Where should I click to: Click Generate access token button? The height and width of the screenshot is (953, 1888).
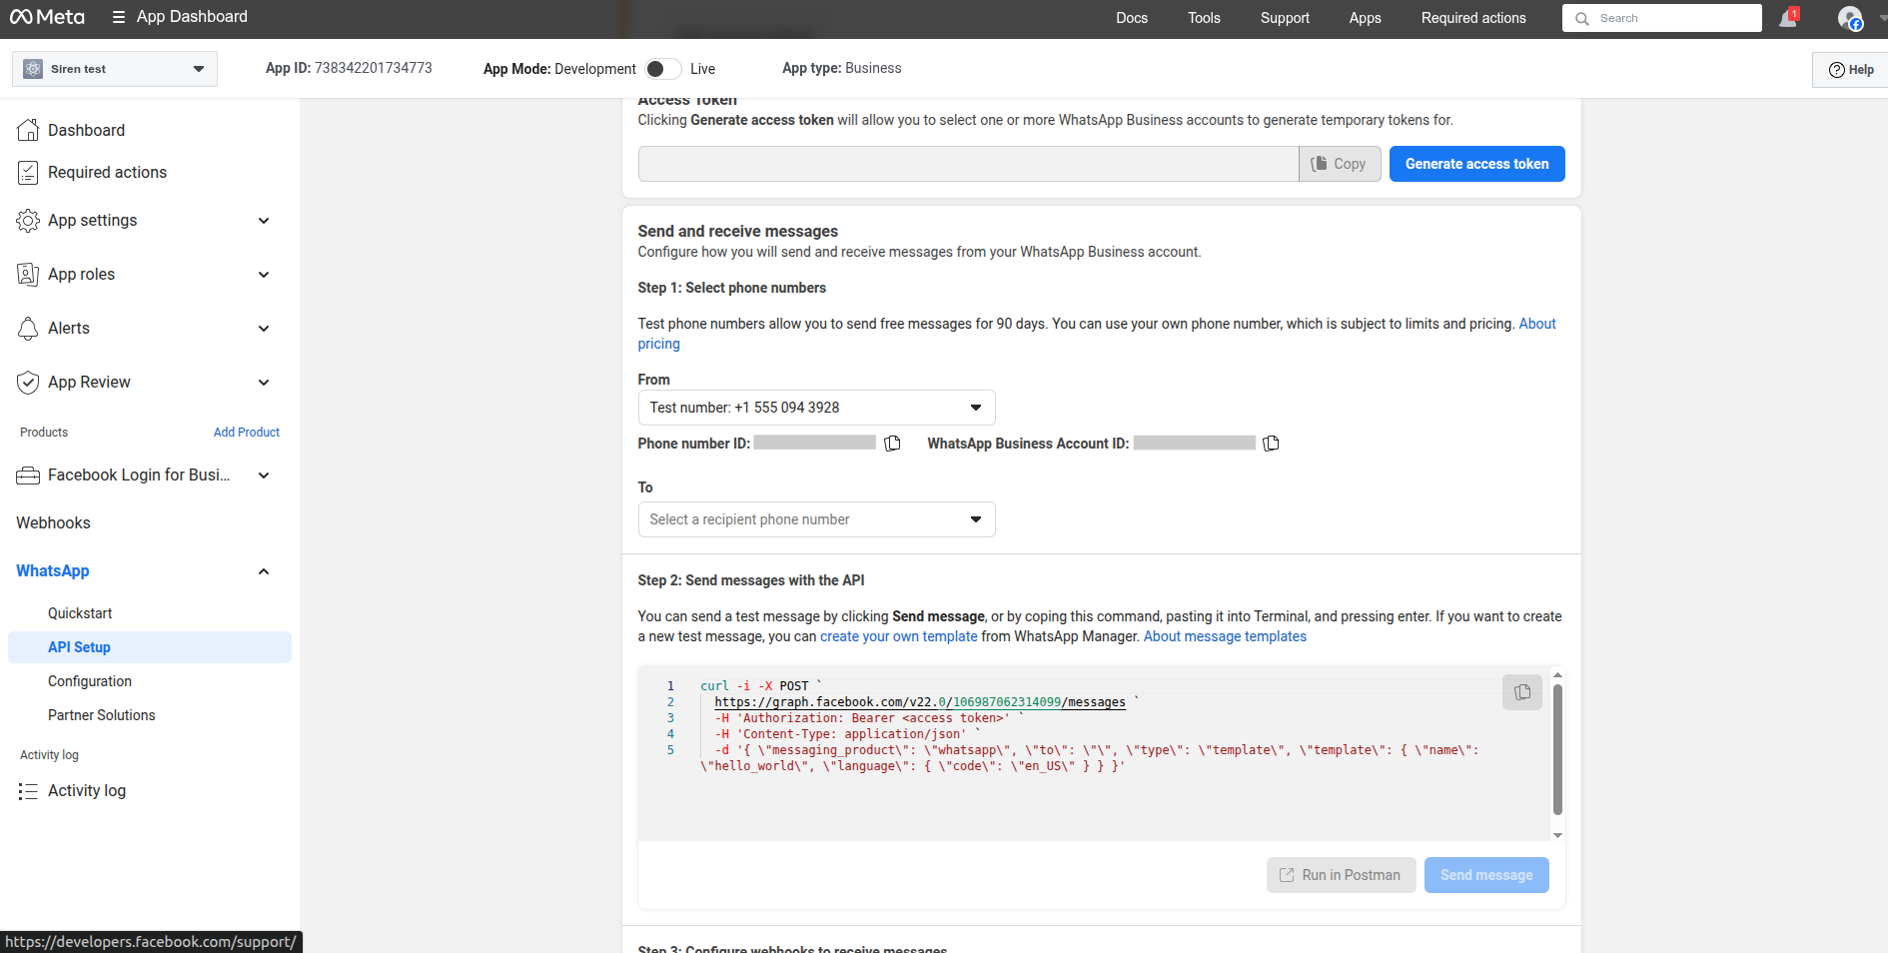1476,164
